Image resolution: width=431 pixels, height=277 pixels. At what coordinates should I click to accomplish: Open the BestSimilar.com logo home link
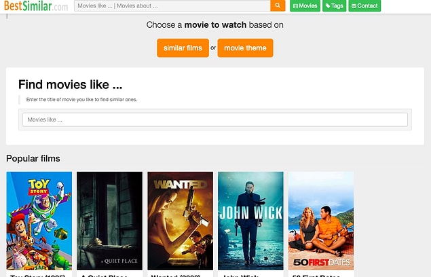[x=36, y=6]
